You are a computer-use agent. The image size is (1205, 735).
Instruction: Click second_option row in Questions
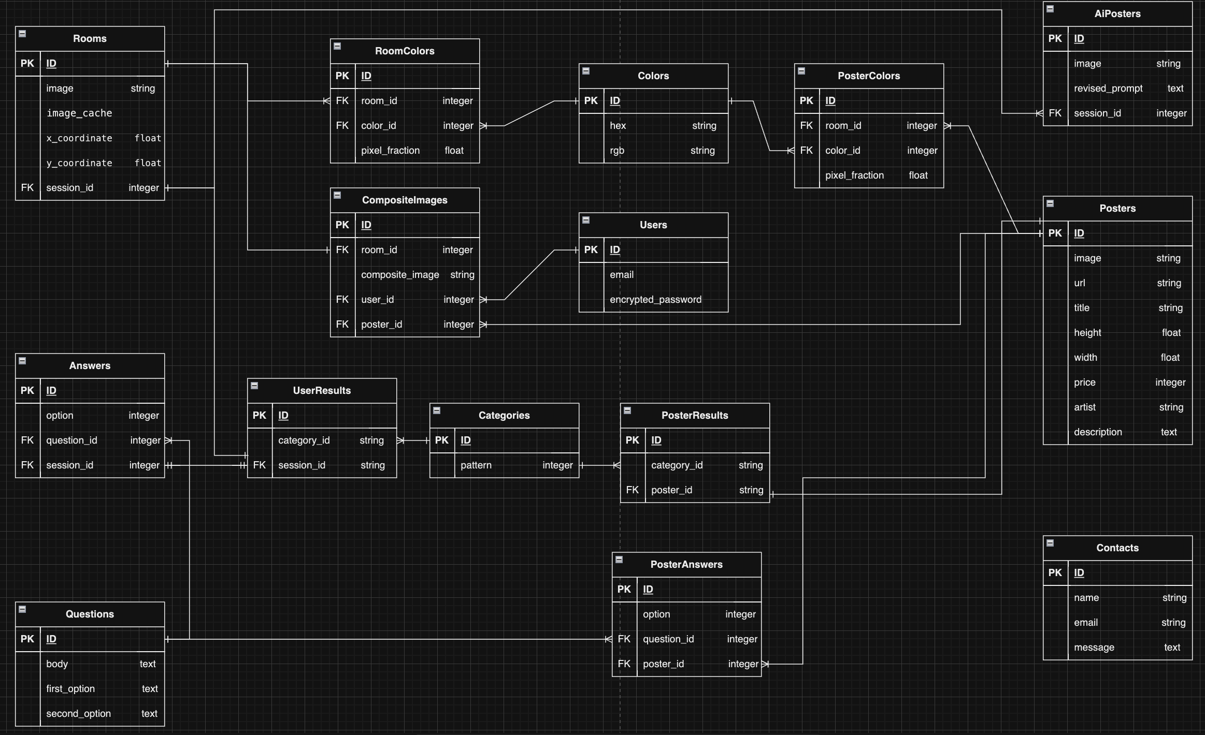[90, 714]
